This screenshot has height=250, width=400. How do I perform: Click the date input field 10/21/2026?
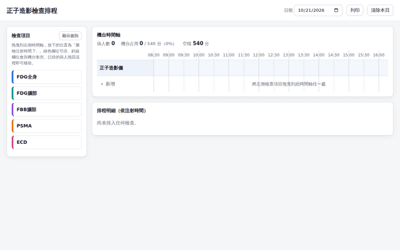coord(318,10)
